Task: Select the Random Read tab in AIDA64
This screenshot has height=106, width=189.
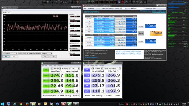Action: 6,13
